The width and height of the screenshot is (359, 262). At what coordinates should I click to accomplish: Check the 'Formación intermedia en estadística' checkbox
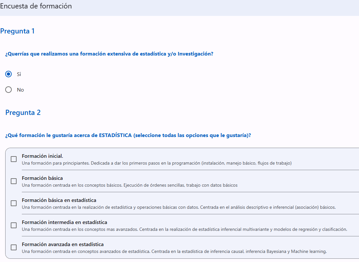coord(13,225)
